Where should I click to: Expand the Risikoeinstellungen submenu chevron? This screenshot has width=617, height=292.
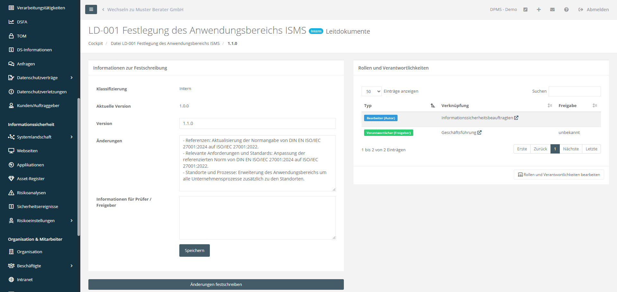click(72, 221)
